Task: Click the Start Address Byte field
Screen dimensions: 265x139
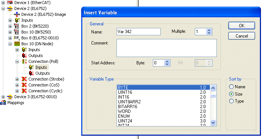Action: tap(159, 63)
